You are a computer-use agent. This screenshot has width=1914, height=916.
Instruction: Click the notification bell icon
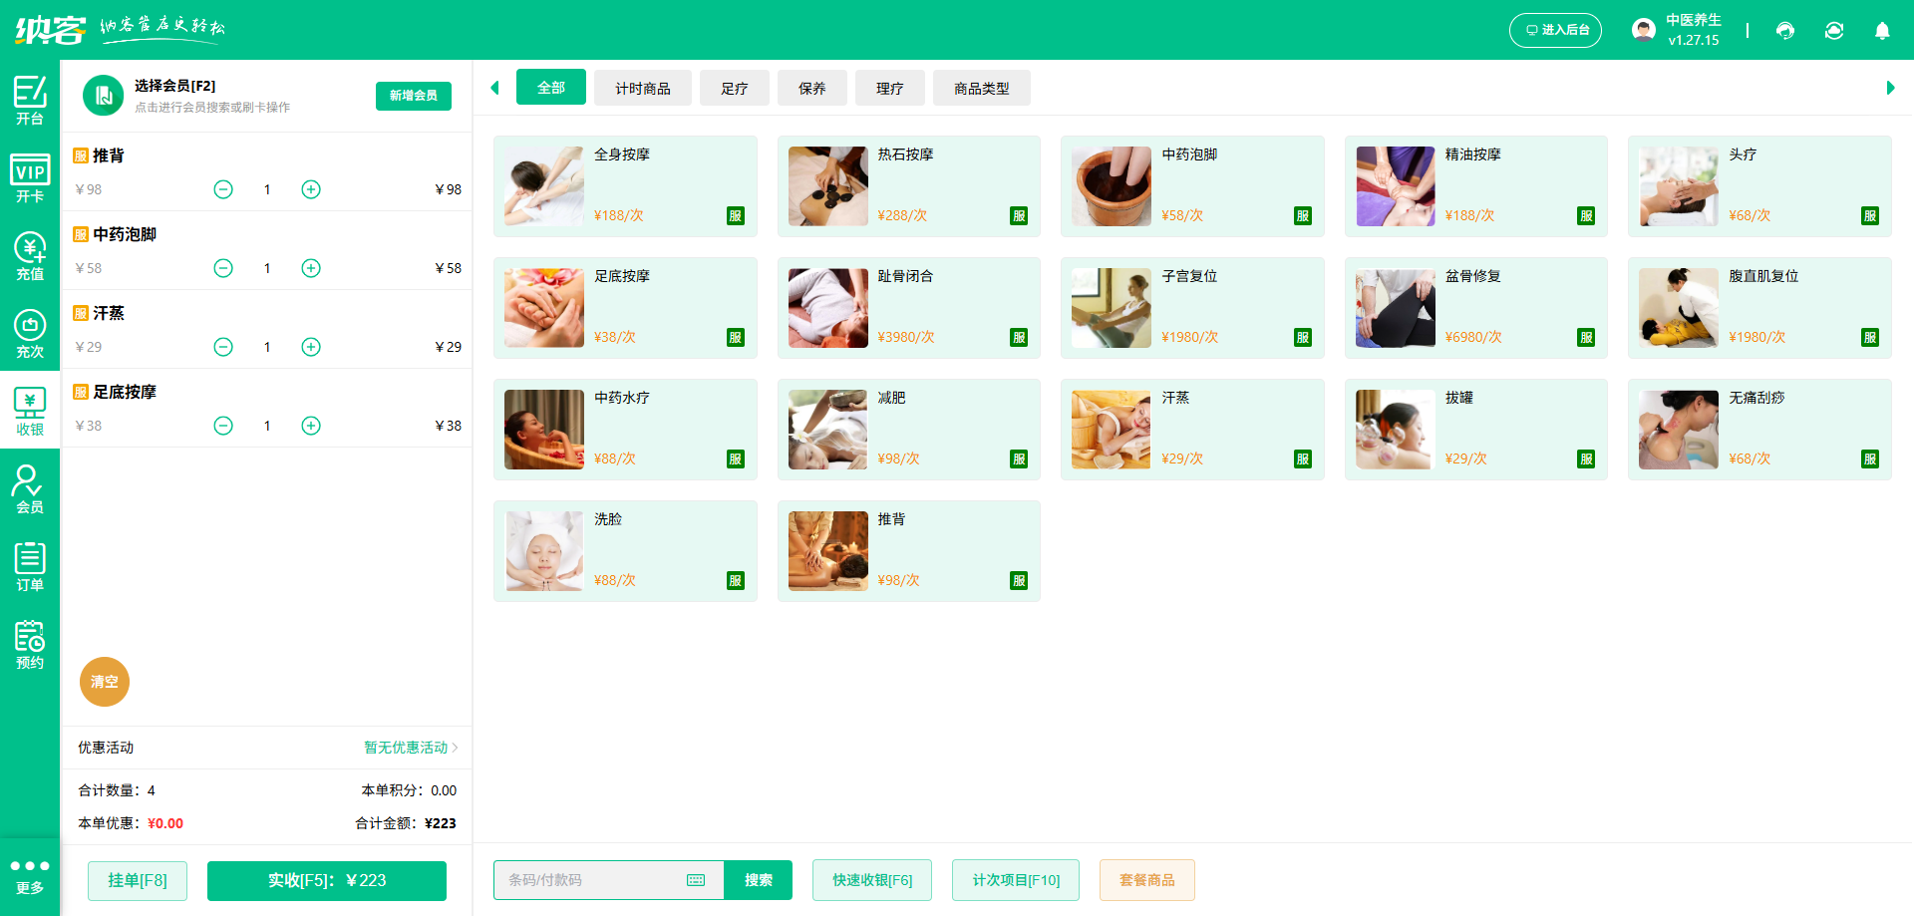pos(1882,31)
